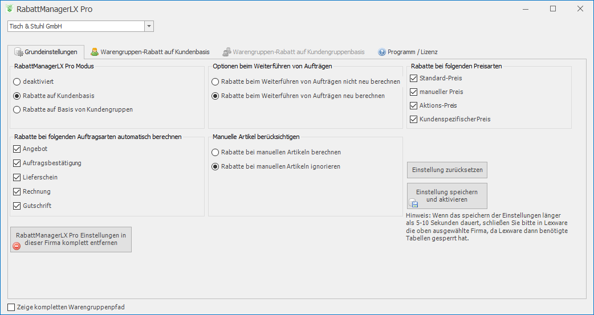Screen dimensions: 594x315
Task: Click the red remove icon on the komplett entfernen button
Action: click(x=17, y=246)
